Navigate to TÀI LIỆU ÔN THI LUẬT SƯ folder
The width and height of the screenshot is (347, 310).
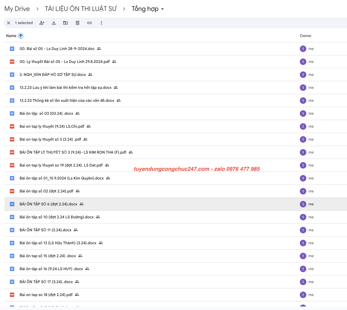pyautogui.click(x=81, y=9)
